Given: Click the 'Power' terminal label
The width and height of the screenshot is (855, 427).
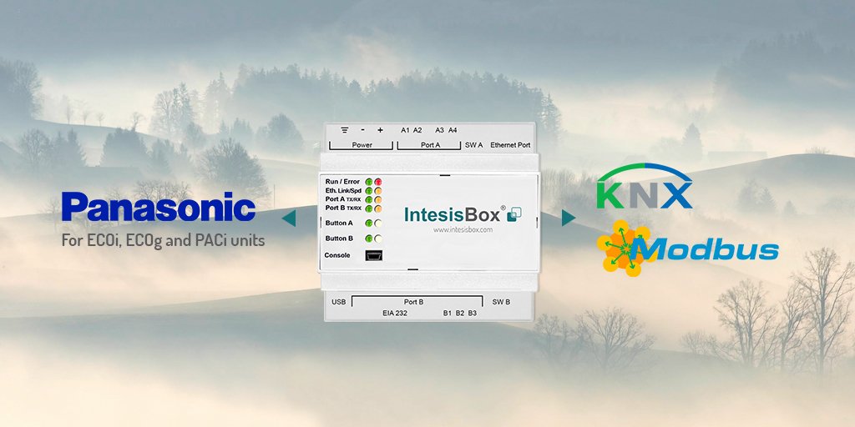Looking at the screenshot, I should point(362,145).
